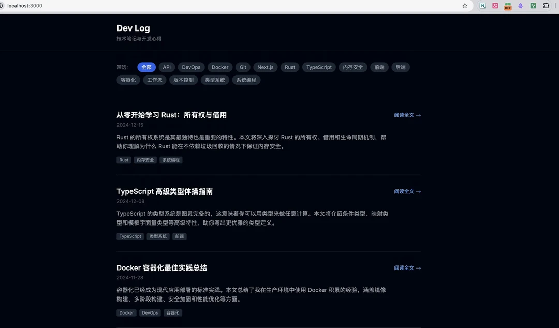Click the 前端 tag under the TypeScript article
This screenshot has height=328, width=559.
point(180,236)
